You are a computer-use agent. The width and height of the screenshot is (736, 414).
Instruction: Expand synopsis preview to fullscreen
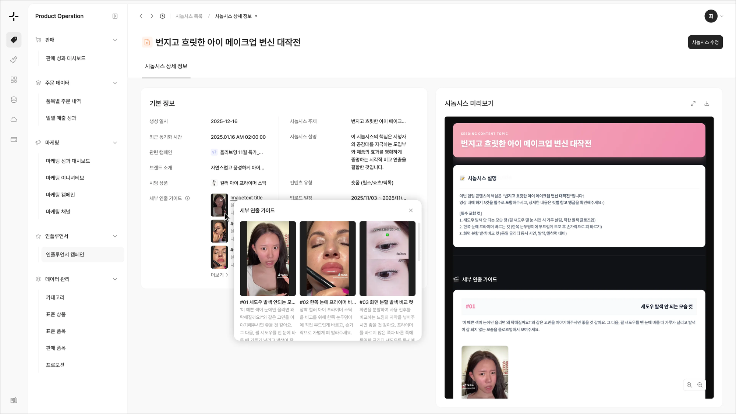pos(693,104)
